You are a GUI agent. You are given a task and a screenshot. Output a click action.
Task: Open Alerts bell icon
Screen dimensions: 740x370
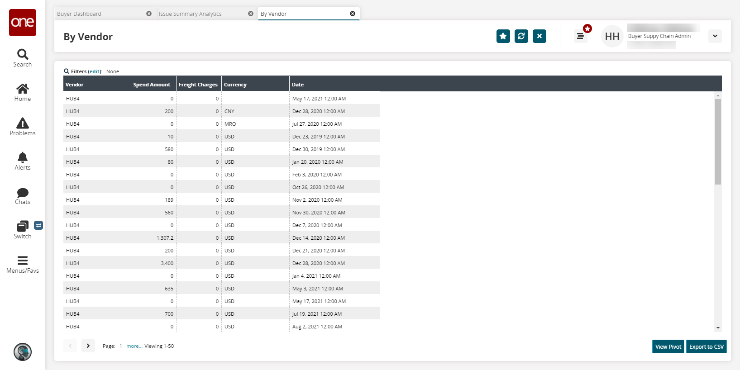(23, 158)
